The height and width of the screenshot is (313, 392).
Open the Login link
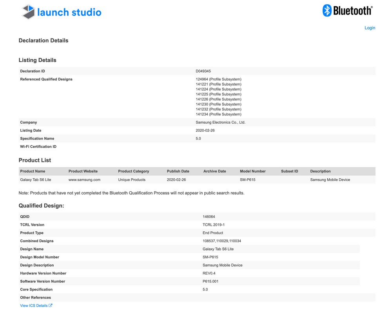[x=370, y=28]
